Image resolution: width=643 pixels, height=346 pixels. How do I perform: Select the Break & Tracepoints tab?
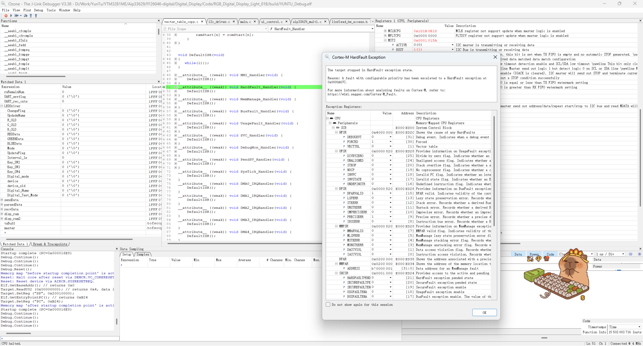click(x=50, y=244)
